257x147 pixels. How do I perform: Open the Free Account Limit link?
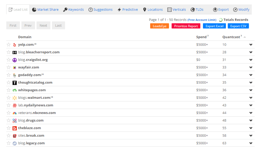202,20
